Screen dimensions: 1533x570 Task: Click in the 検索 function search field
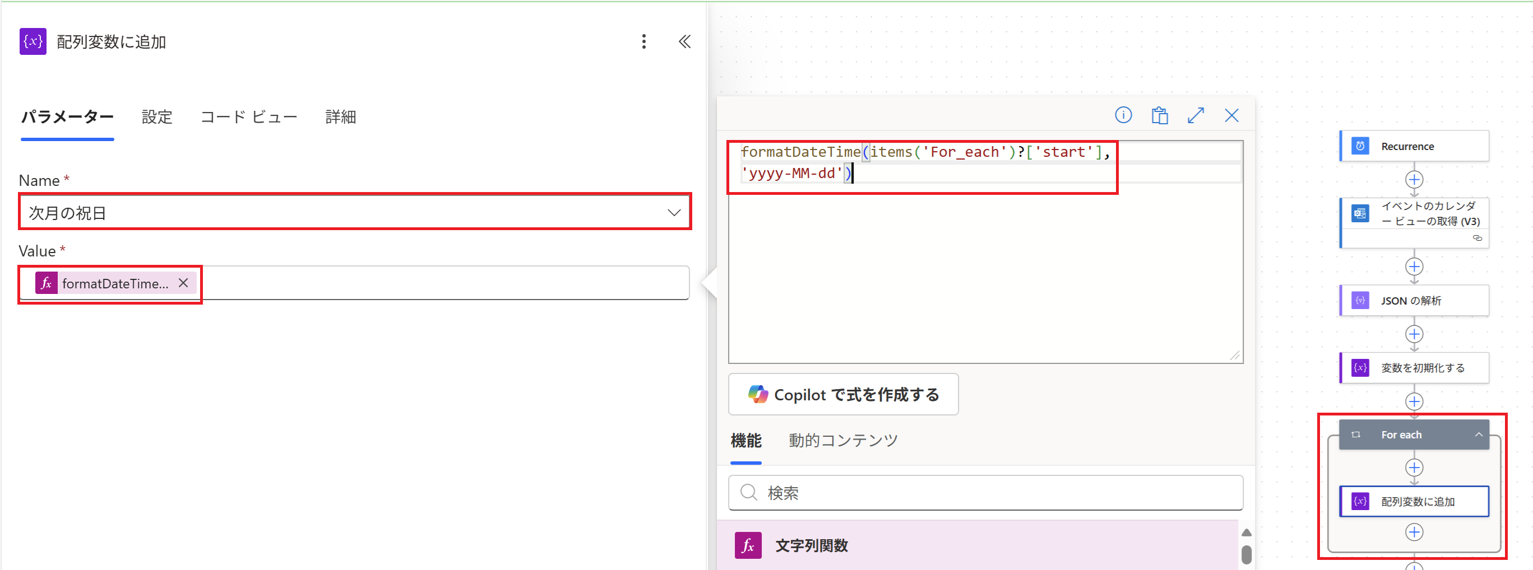(x=985, y=493)
